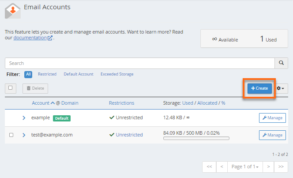293x178 pixels.
Task: Open the Page 1 of 1 dropdown
Action: coord(245,167)
